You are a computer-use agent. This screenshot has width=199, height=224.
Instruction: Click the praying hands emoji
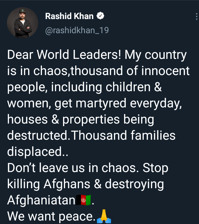tap(104, 216)
